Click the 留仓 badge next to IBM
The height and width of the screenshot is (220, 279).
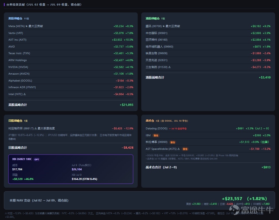click(x=156, y=135)
